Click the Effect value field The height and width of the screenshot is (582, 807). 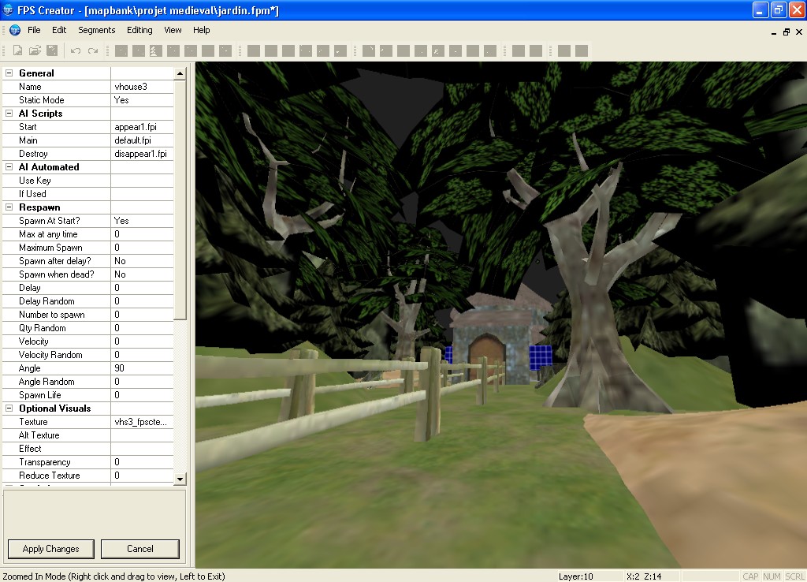point(142,449)
